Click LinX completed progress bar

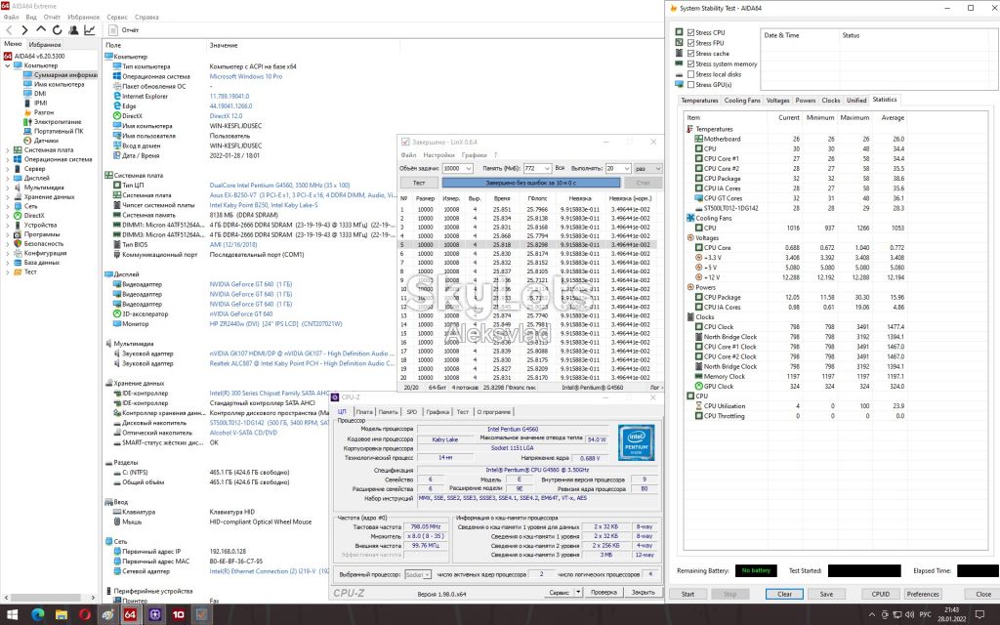click(x=530, y=183)
